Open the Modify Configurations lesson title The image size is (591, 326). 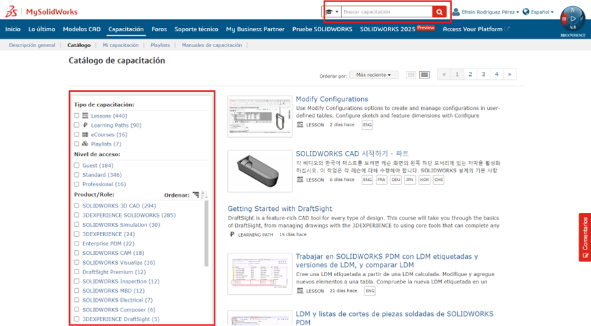pos(332,99)
